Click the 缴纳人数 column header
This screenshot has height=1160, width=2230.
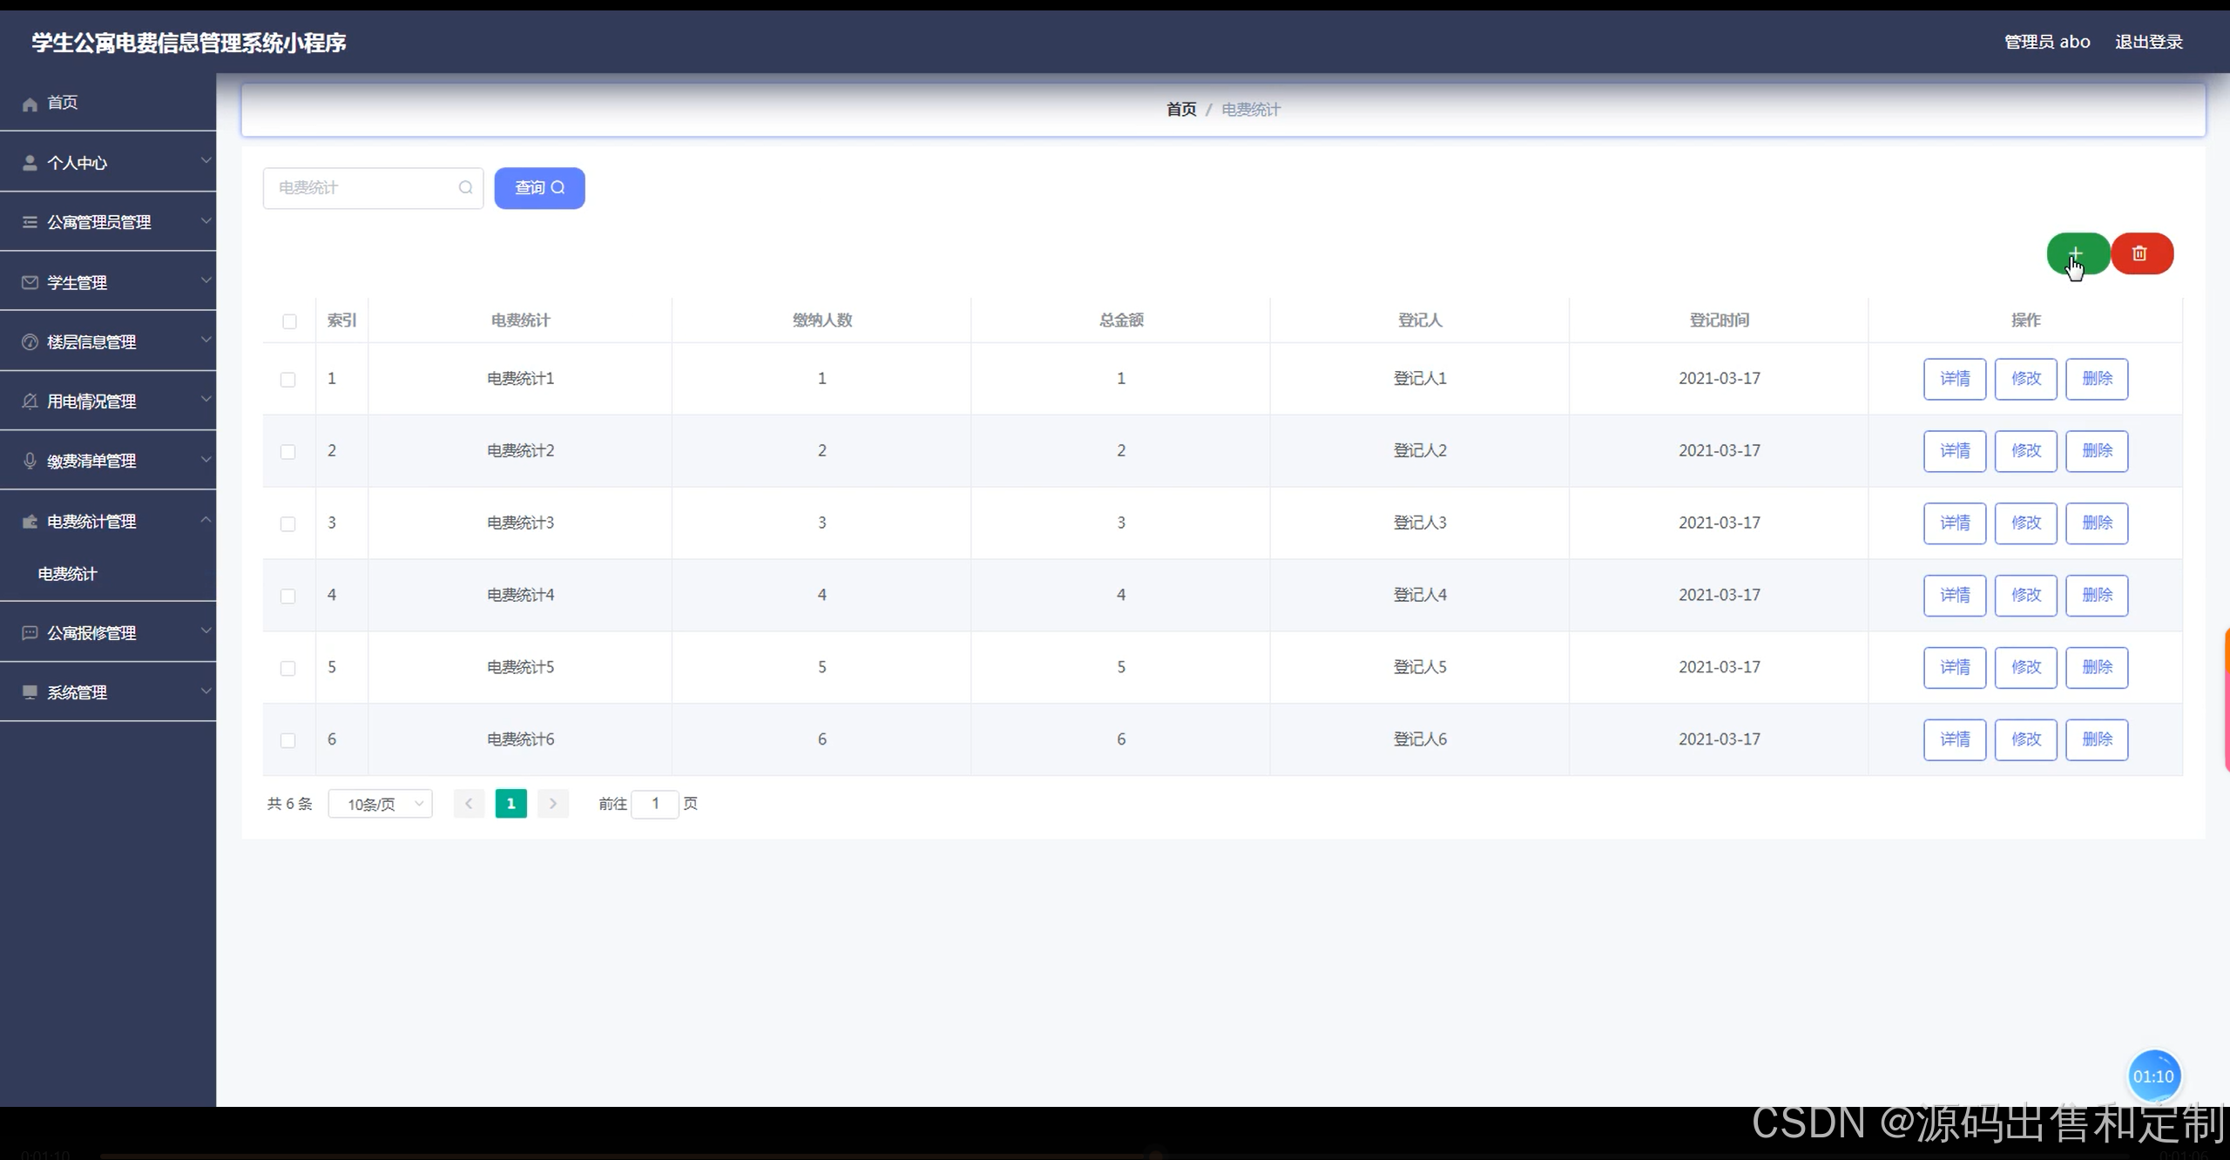click(821, 320)
